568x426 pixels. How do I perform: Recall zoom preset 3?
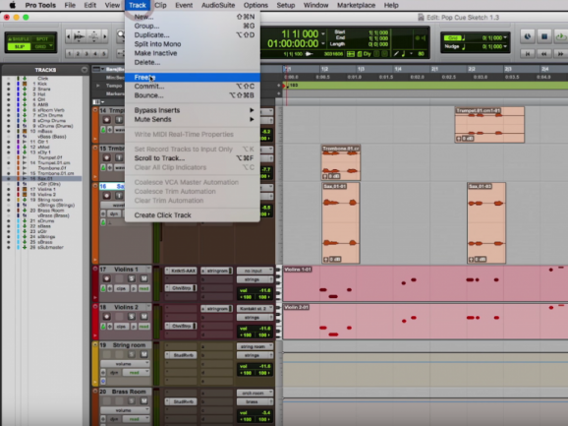86,54
